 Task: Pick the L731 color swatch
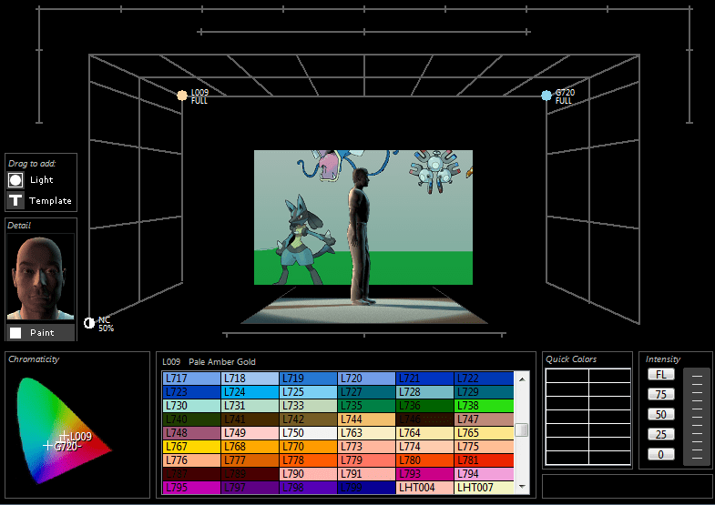(250, 405)
